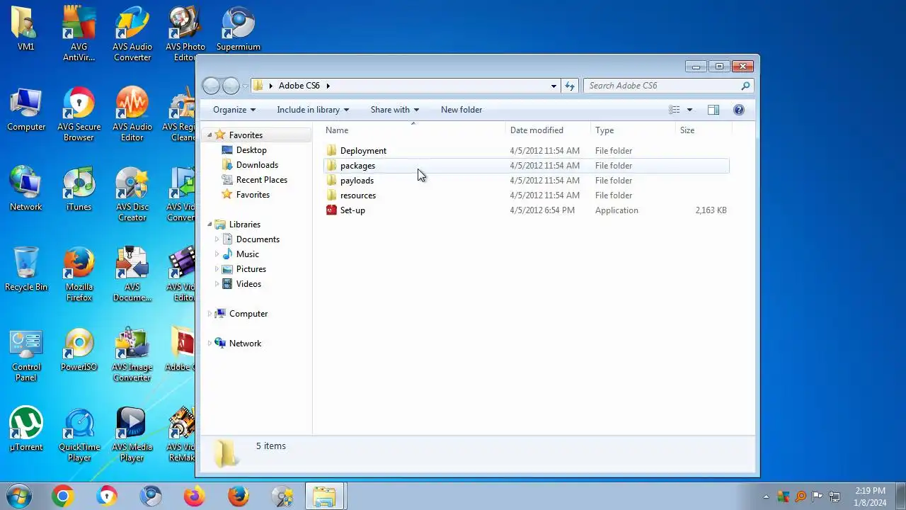Open AVG Secure Browser shortcut
The height and width of the screenshot is (510, 906).
[79, 115]
